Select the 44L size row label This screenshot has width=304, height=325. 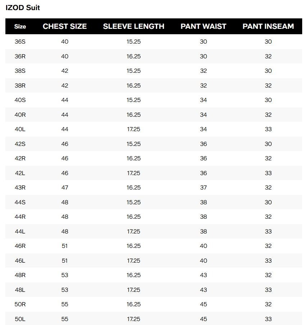coord(20,231)
